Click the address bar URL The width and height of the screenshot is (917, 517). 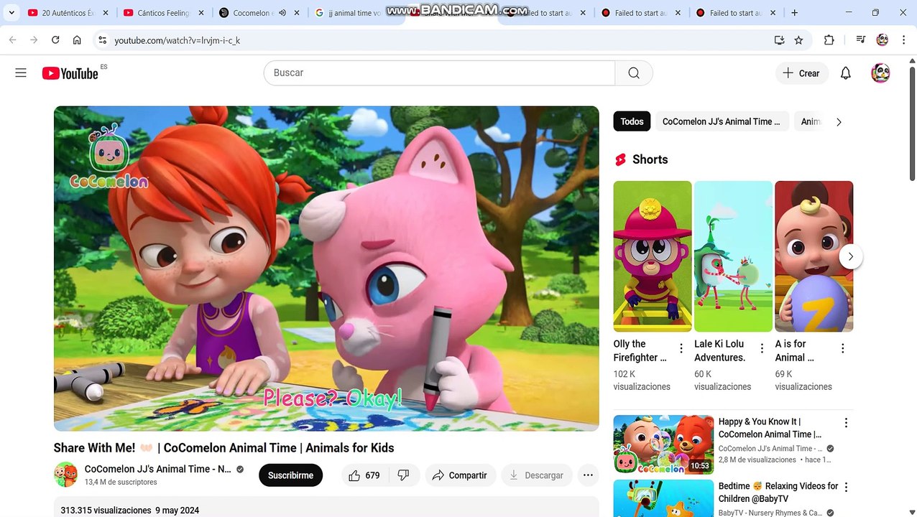tap(178, 40)
